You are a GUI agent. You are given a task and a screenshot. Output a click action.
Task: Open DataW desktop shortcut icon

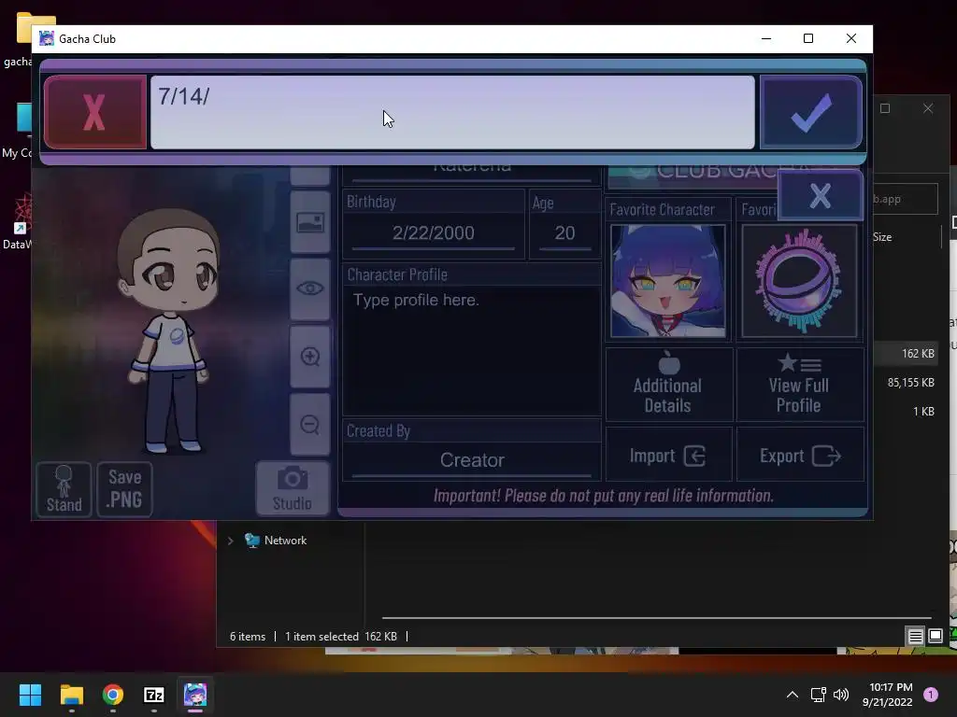point(17,222)
